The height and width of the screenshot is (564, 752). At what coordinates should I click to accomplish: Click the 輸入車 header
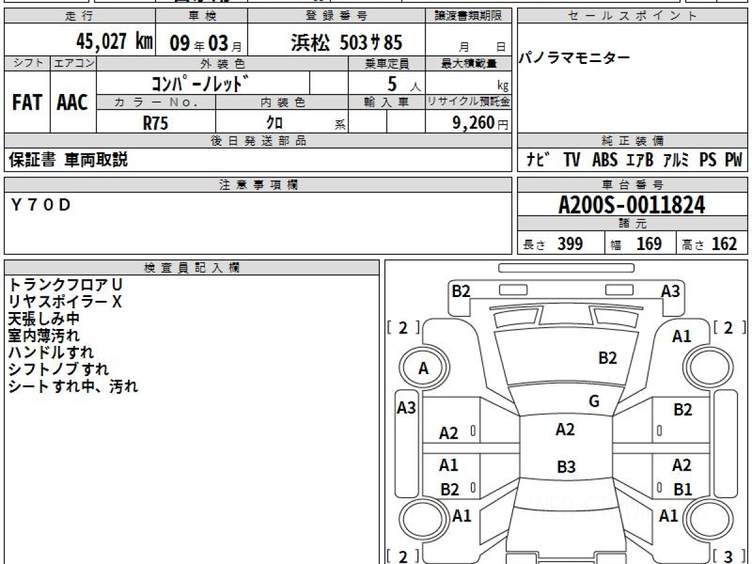pyautogui.click(x=387, y=102)
